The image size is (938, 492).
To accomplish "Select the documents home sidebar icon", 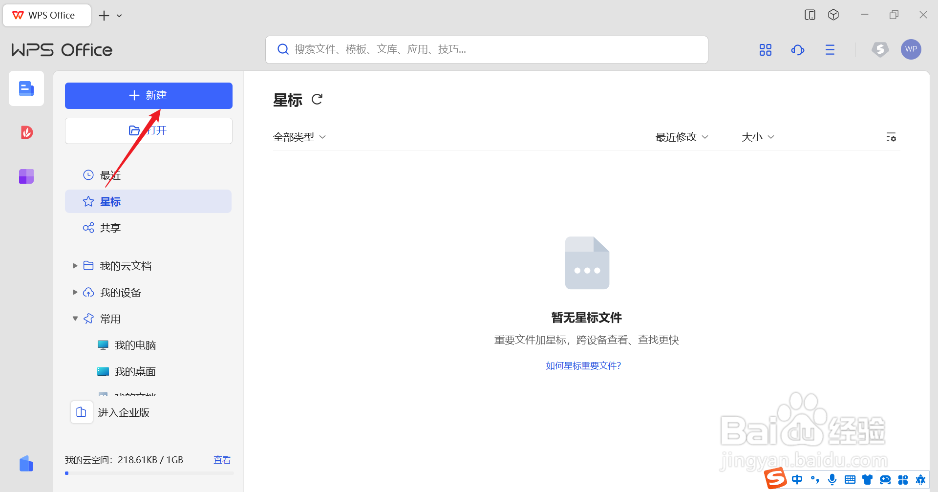I will [x=26, y=88].
